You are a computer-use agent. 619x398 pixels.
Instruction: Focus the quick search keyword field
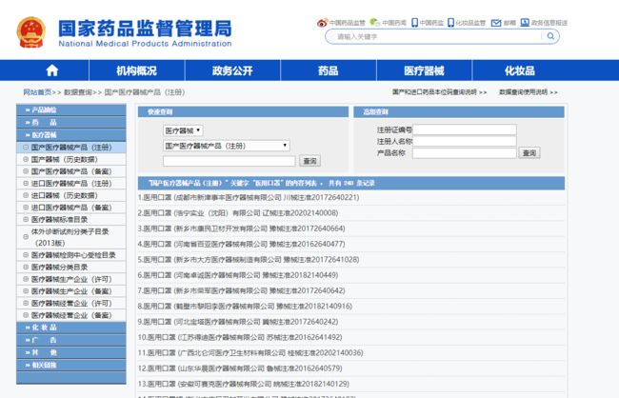229,161
